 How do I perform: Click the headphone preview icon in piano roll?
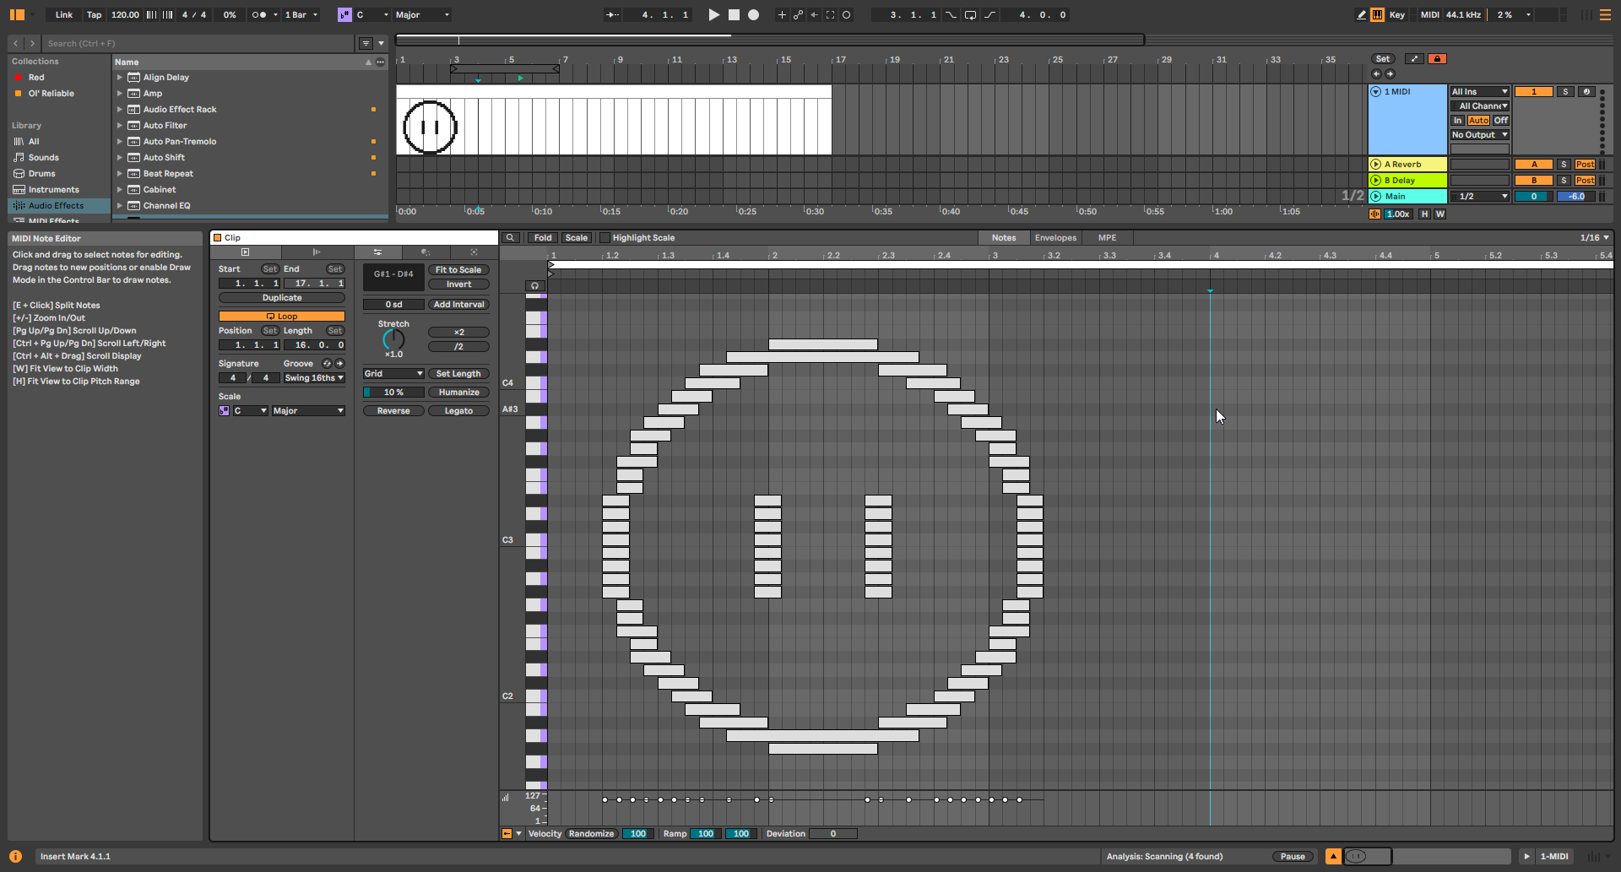535,285
